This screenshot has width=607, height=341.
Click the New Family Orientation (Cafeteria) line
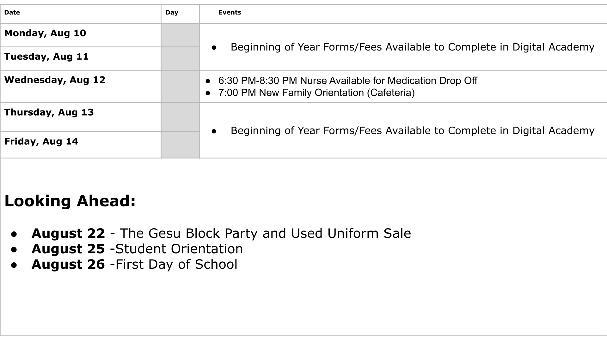(316, 93)
